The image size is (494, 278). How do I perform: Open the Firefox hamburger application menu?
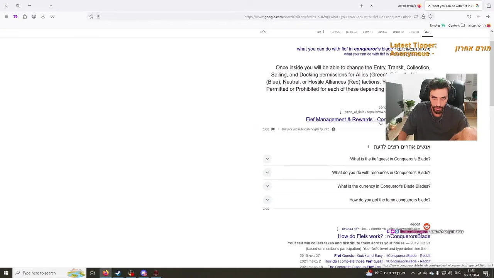click(x=6, y=17)
